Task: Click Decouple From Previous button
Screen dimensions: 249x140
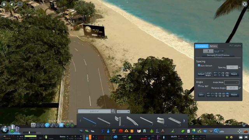Action: click(218, 55)
